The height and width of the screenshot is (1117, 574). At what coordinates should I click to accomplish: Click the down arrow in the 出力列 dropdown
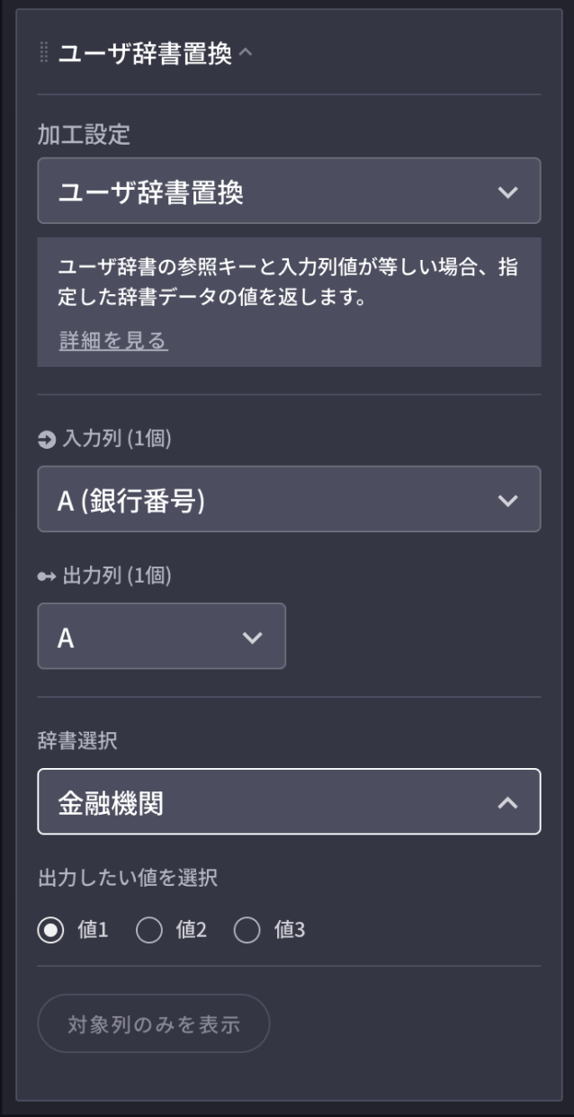[253, 638]
